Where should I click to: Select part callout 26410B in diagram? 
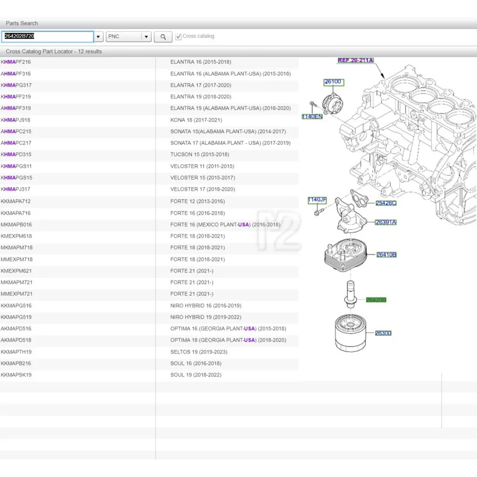coord(386,255)
